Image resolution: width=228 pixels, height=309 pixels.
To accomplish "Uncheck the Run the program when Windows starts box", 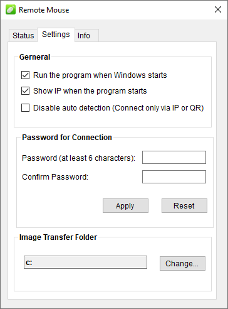I will click(25, 75).
